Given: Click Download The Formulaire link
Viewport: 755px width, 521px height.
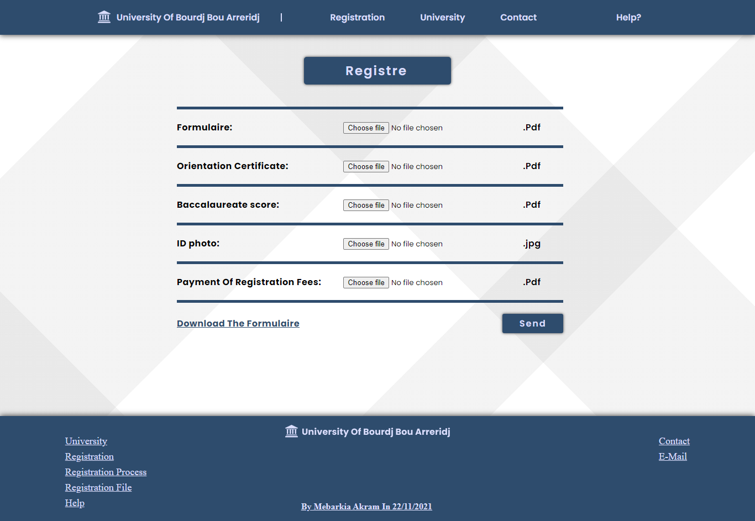Looking at the screenshot, I should click(238, 323).
